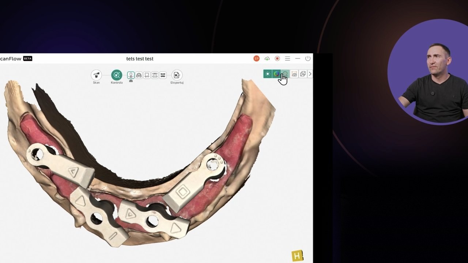The width and height of the screenshot is (468, 263).
Task: Select the implant scan body view icon
Action: (131, 75)
